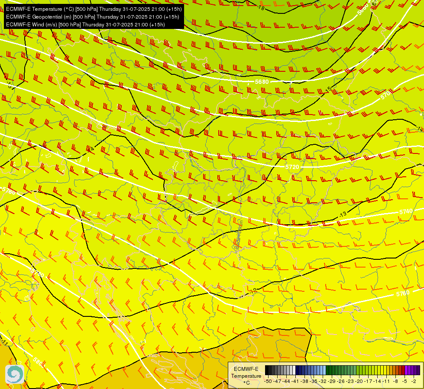Click the -35 colorbar tick label

(314, 381)
